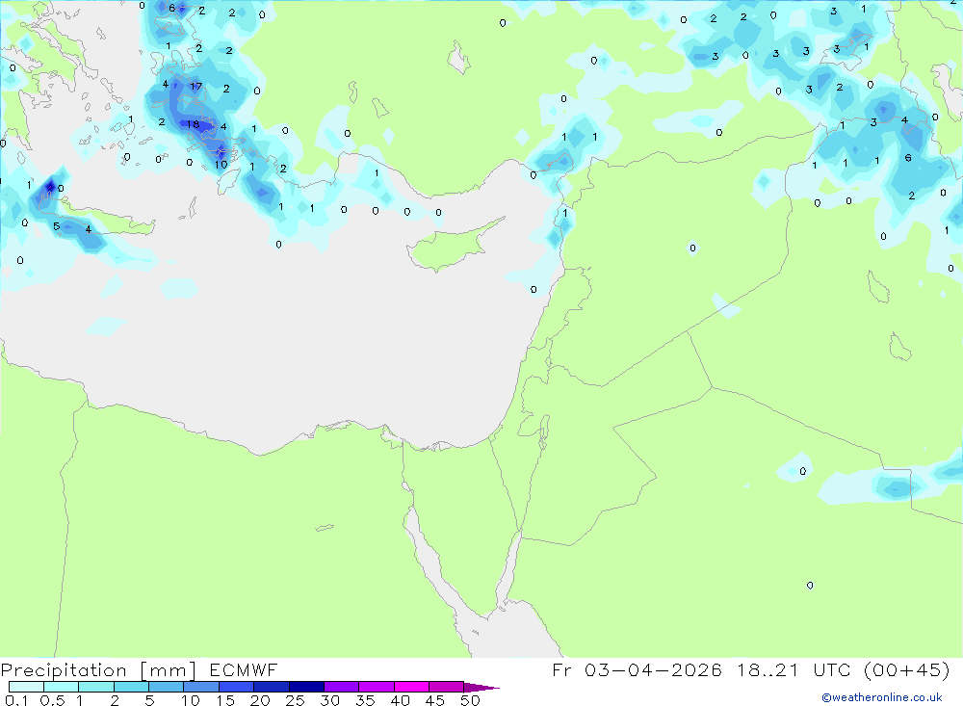Image resolution: width=963 pixels, height=706 pixels.
Task: Click the Cyprus island on the map
Action: (x=455, y=244)
